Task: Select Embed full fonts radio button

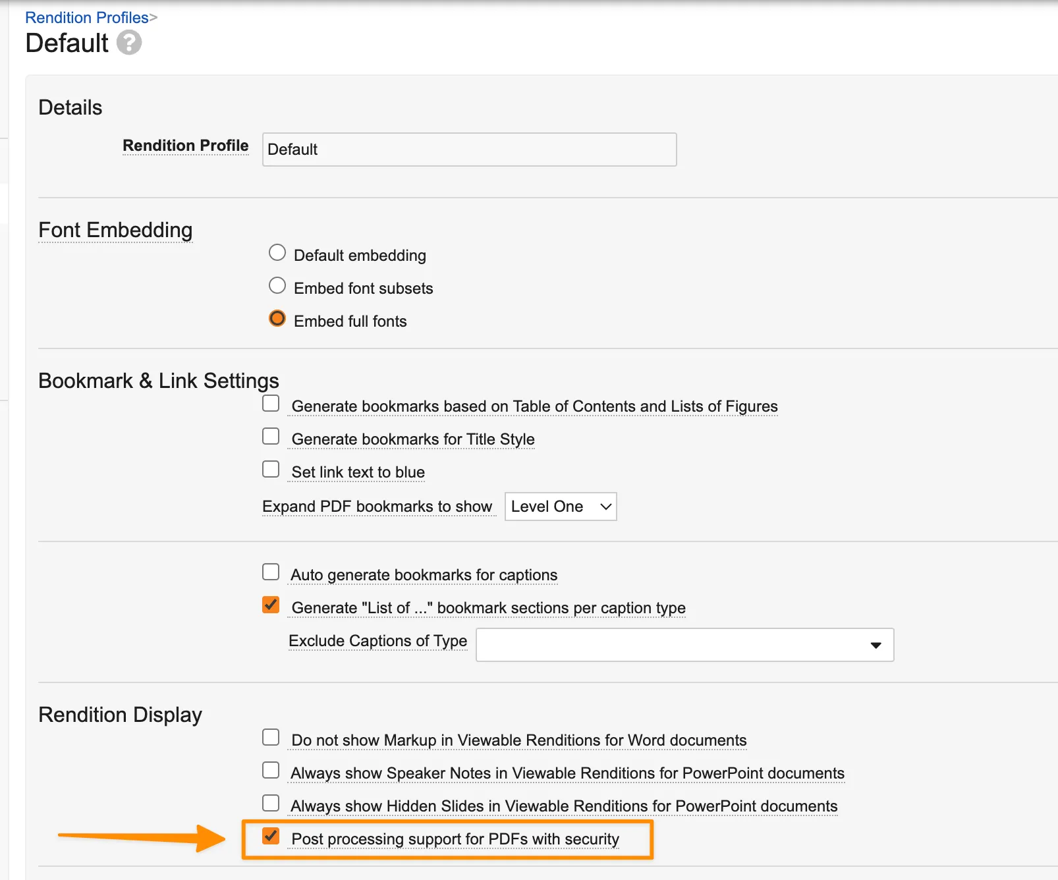Action: 277,319
